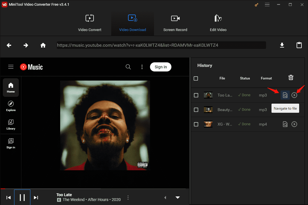The image size is (308, 205).
Task: Click the Format column header
Action: coord(266,78)
